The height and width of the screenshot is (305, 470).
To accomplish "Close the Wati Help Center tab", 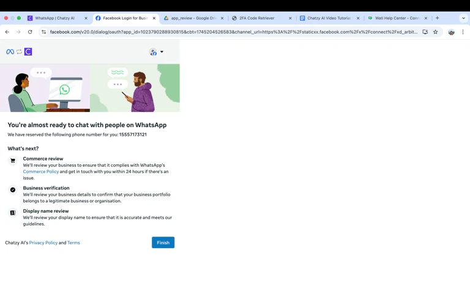I will click(x=426, y=18).
